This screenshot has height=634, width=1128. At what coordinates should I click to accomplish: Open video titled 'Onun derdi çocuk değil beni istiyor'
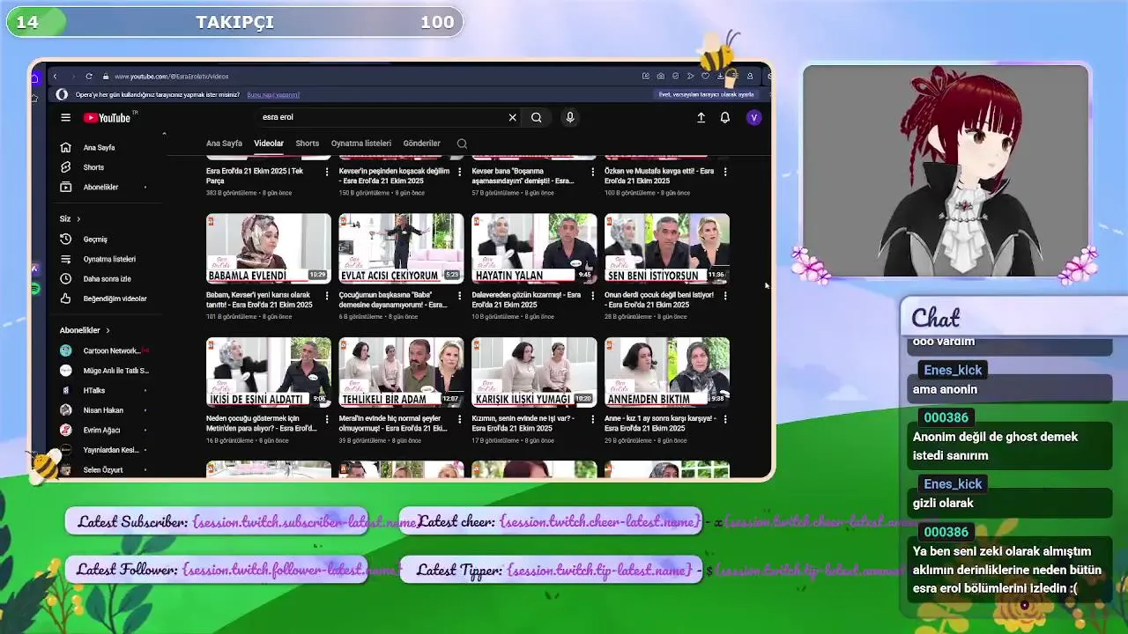(659, 299)
